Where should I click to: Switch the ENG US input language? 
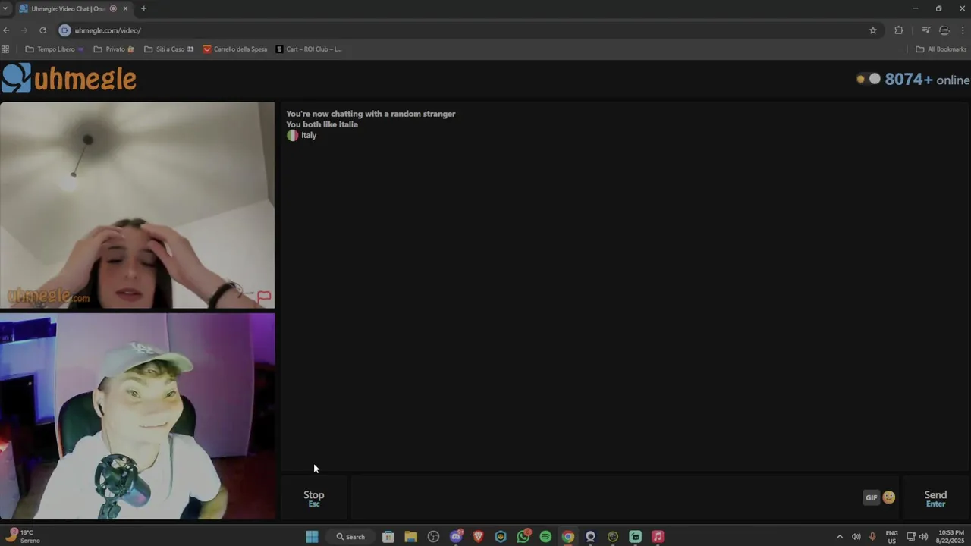[x=892, y=537]
